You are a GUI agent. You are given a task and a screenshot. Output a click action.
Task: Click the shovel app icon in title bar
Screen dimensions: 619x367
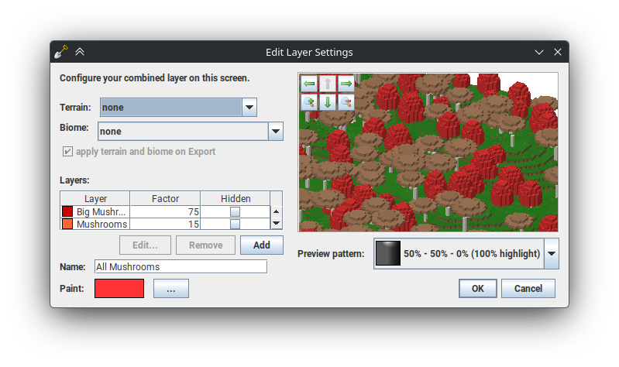click(x=61, y=52)
